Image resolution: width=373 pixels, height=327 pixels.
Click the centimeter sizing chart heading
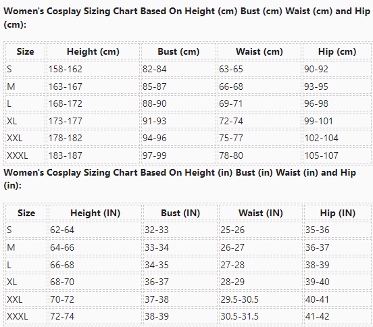pos(187,18)
